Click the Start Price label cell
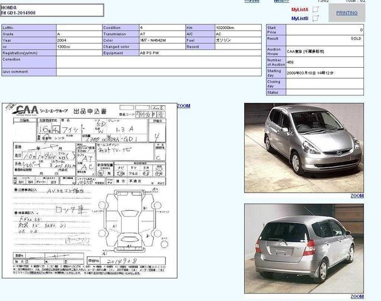This screenshot has width=381, height=301. (276, 30)
